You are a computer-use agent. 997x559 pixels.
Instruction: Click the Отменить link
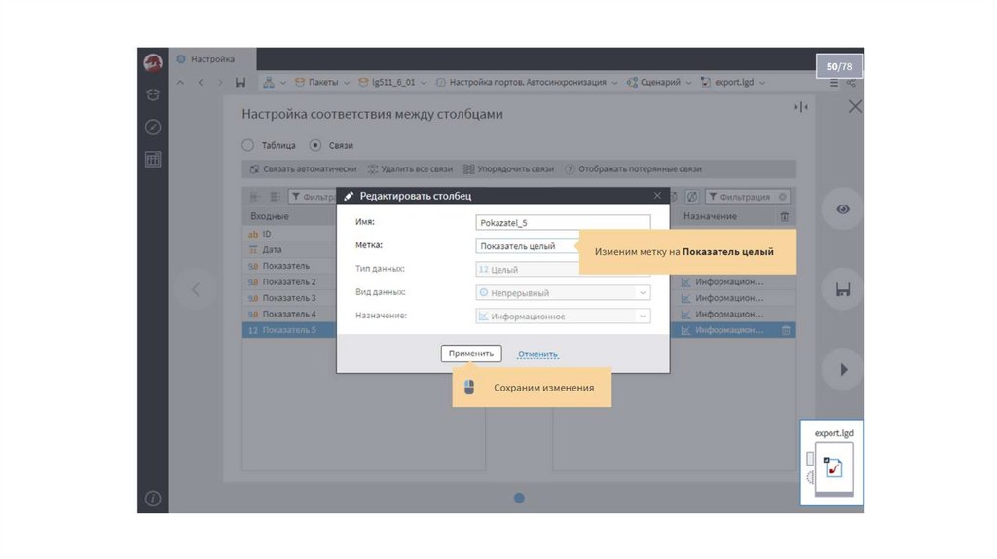(x=537, y=354)
